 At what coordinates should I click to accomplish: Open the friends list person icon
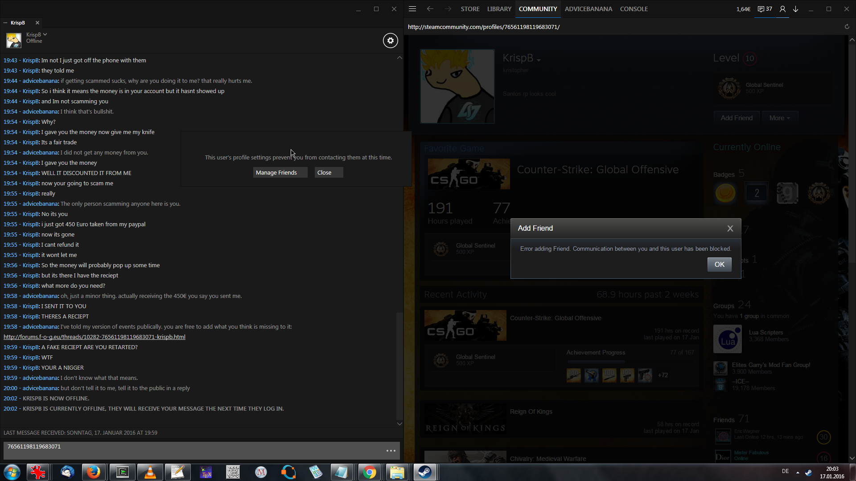pyautogui.click(x=782, y=9)
